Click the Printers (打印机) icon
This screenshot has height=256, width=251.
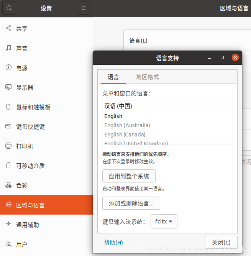(x=8, y=146)
